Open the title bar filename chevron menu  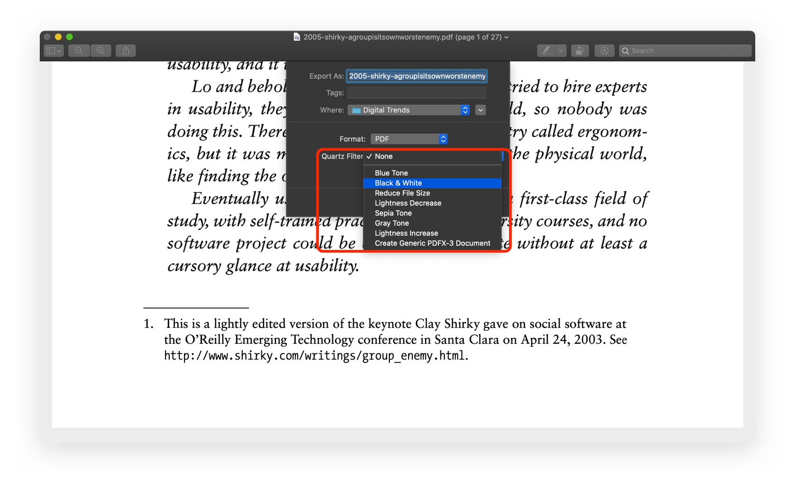(x=506, y=37)
